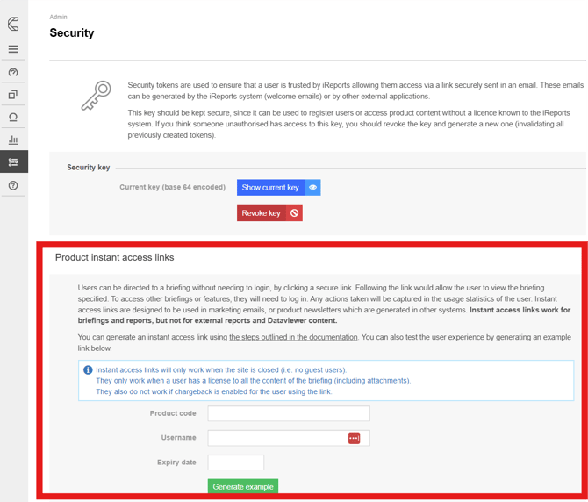Click the prohibition icon beside Revoke key
The width and height of the screenshot is (588, 502).
tap(294, 213)
